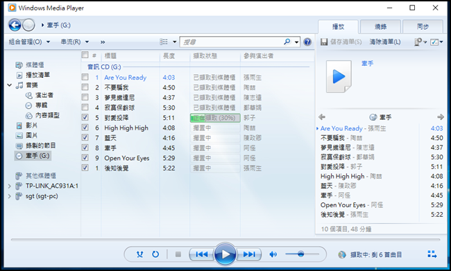Screen dimensions: 451x271
Task: Click the search magnifier icon
Action: point(287,42)
